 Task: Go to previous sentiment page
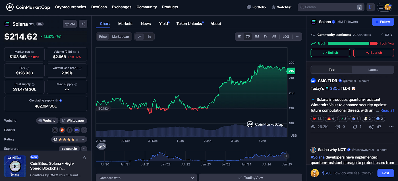click(382, 35)
